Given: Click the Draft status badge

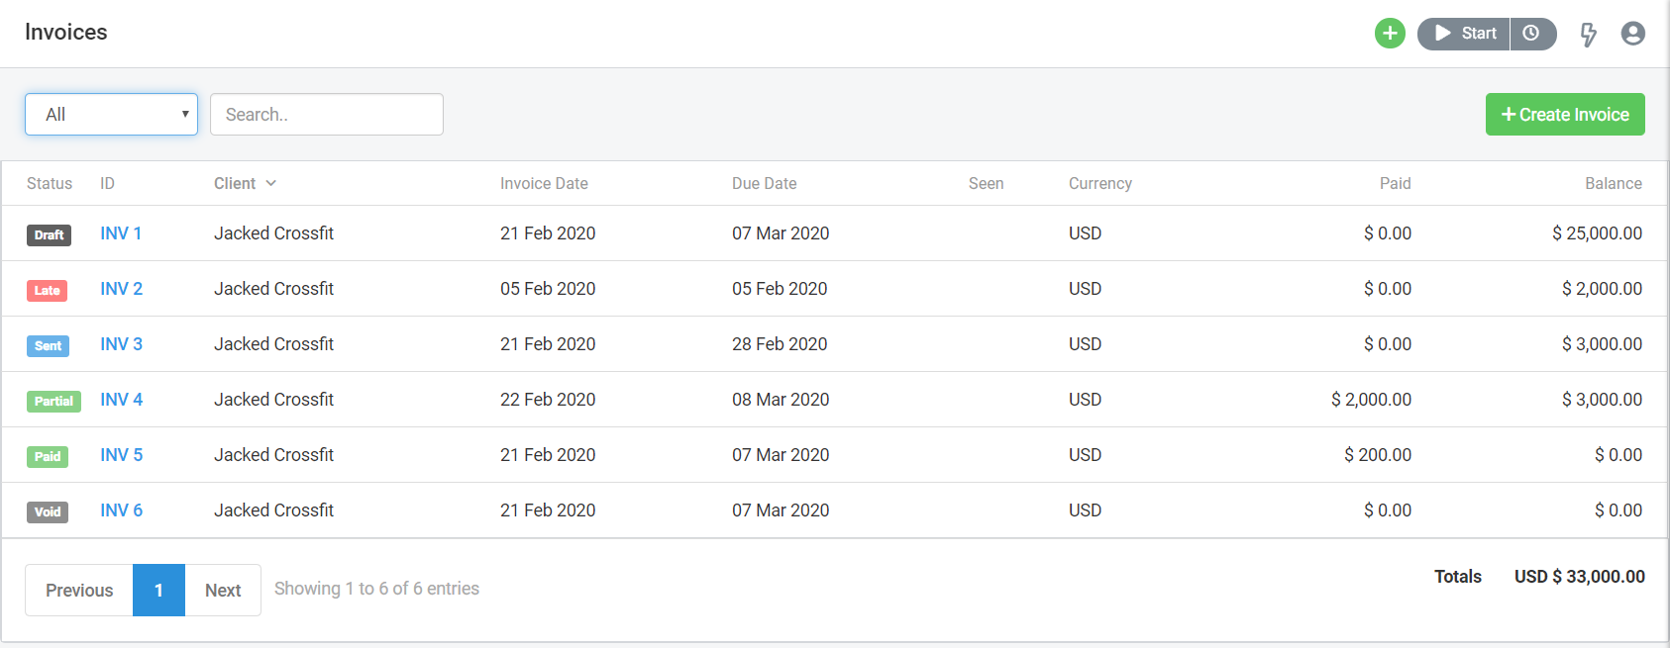Looking at the screenshot, I should pos(49,235).
